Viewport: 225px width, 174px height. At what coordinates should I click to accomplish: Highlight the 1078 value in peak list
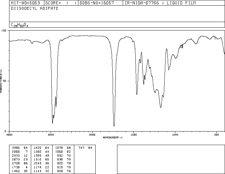(x=59, y=148)
